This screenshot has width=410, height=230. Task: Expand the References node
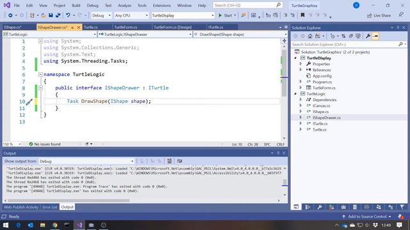[x=300, y=70]
